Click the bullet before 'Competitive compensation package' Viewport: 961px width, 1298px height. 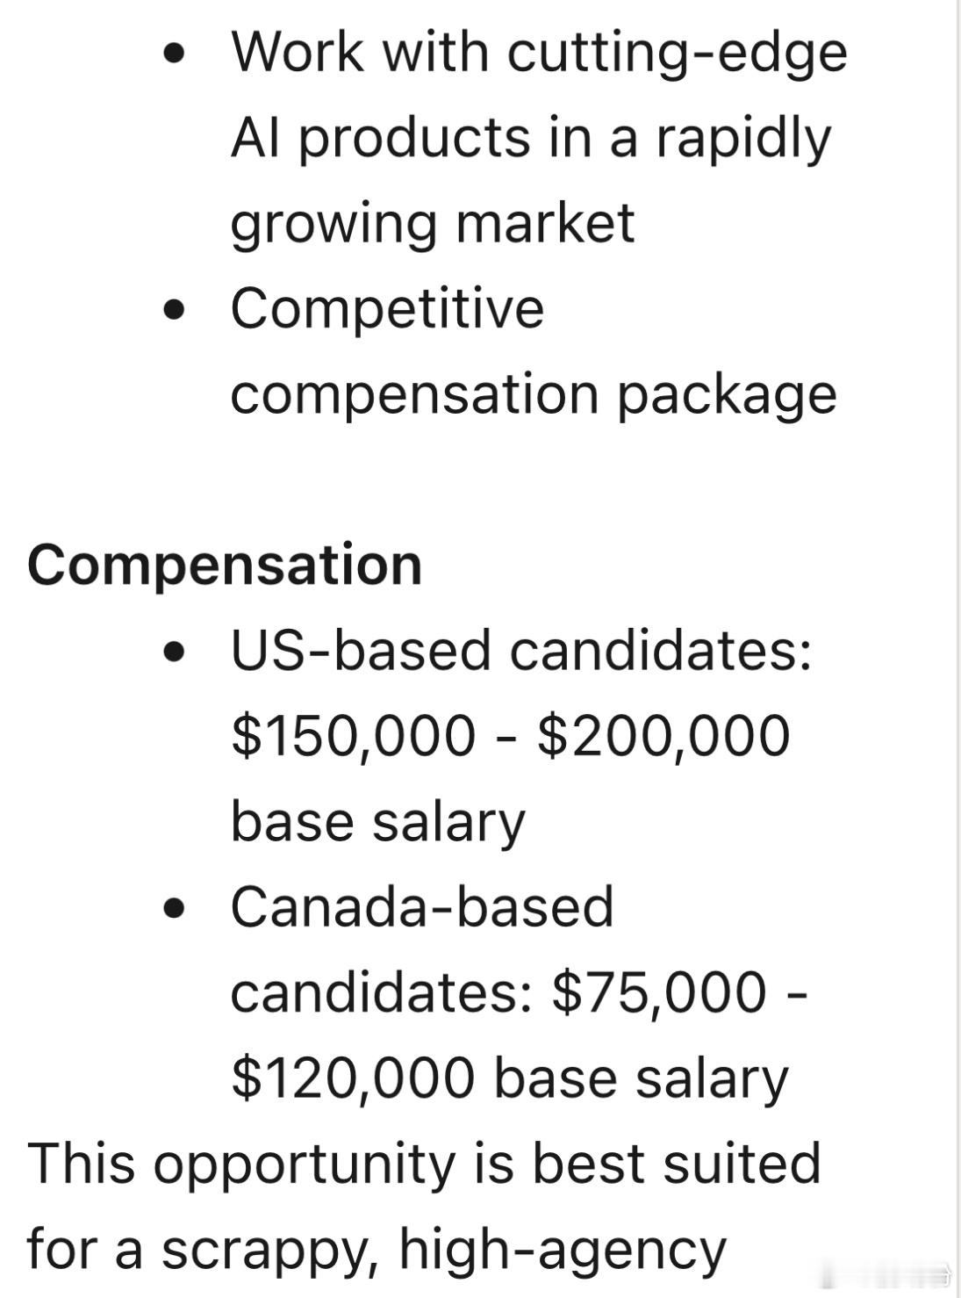175,311
